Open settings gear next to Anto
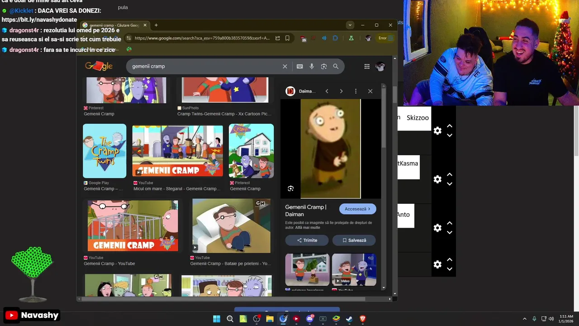579x326 pixels. point(437,228)
